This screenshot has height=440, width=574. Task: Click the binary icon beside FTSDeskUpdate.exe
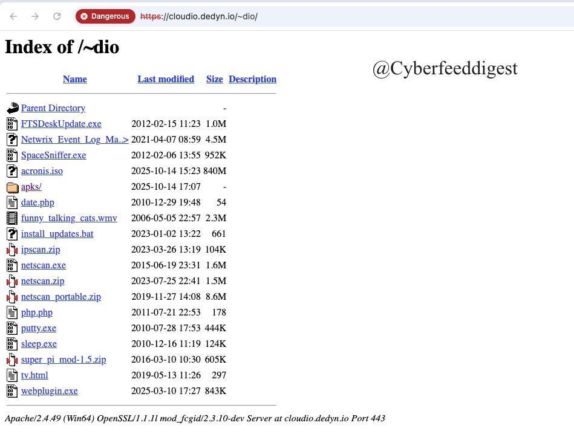12,124
